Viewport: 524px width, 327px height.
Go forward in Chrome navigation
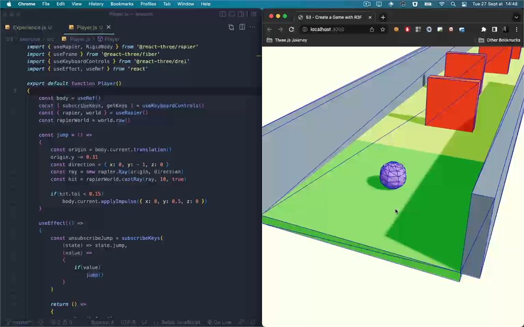tap(280, 29)
